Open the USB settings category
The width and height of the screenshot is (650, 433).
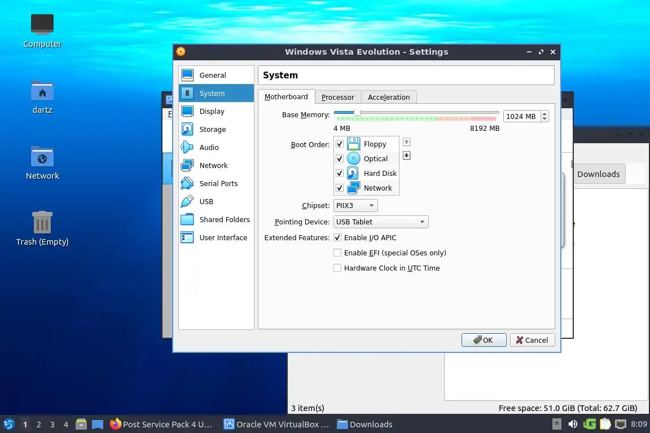[216, 201]
